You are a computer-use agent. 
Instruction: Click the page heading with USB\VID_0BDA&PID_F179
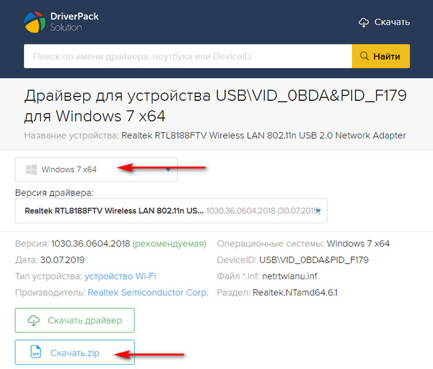216,106
